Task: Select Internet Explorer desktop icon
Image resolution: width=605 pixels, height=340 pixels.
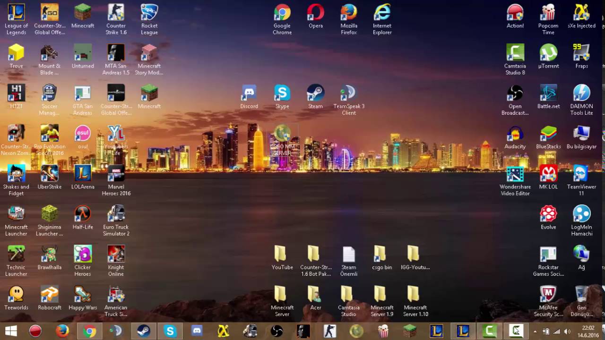Action: click(x=382, y=19)
